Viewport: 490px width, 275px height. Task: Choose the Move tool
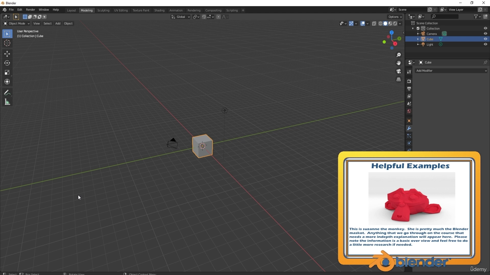7,54
